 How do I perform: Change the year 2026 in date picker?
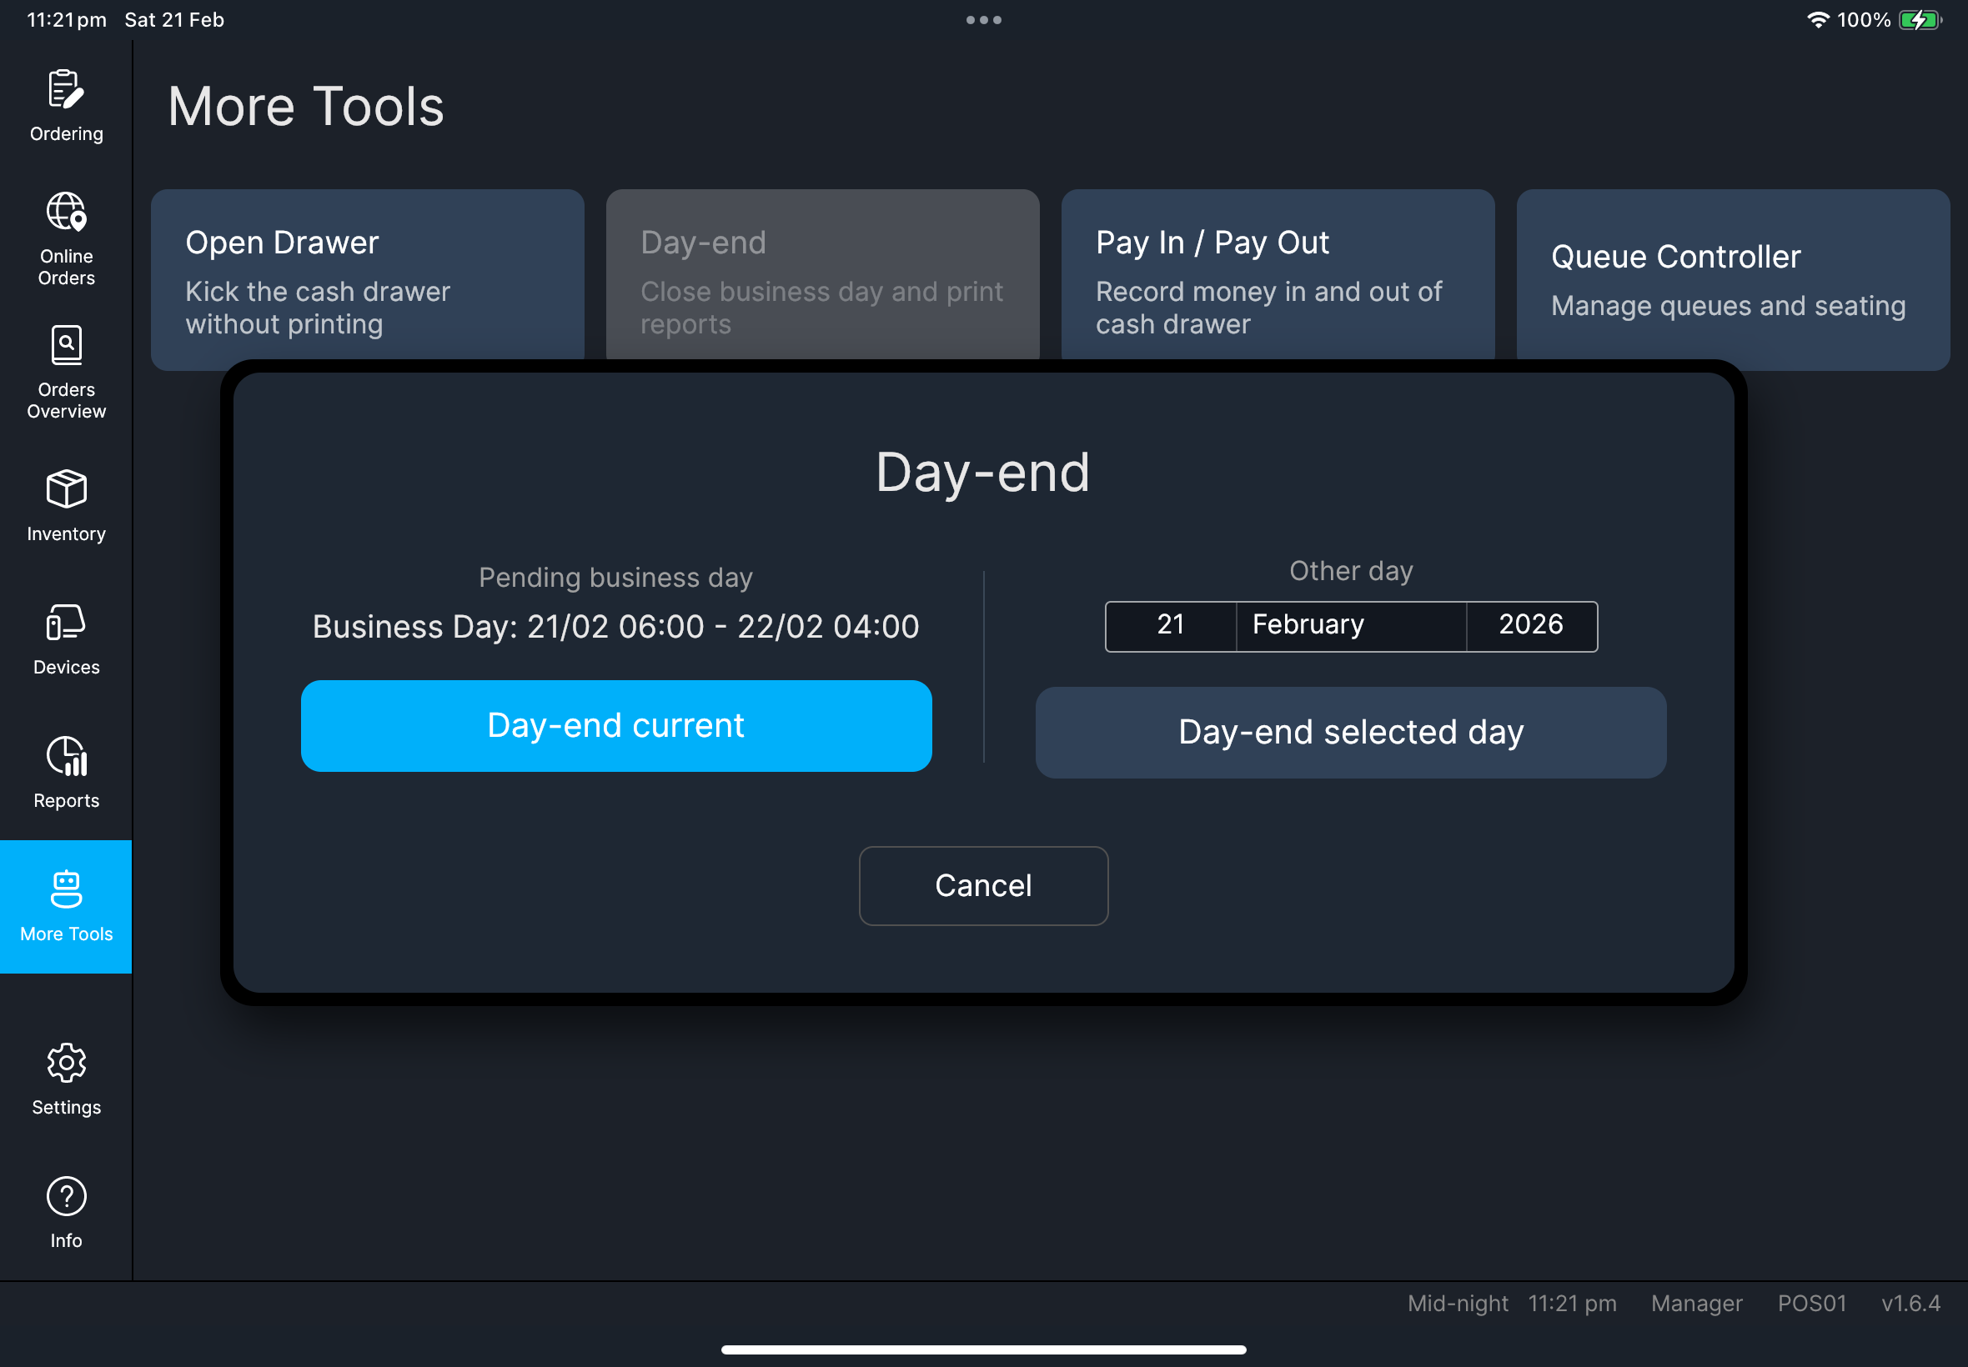click(1530, 625)
